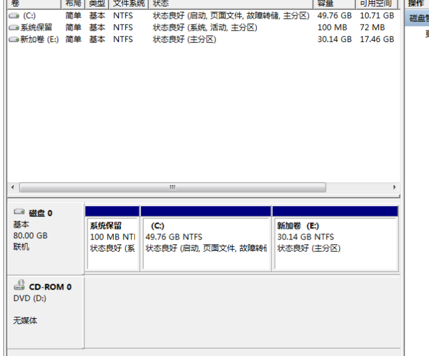Click the 系统保留 volume icon in list
429x356 pixels.
click(x=14, y=27)
